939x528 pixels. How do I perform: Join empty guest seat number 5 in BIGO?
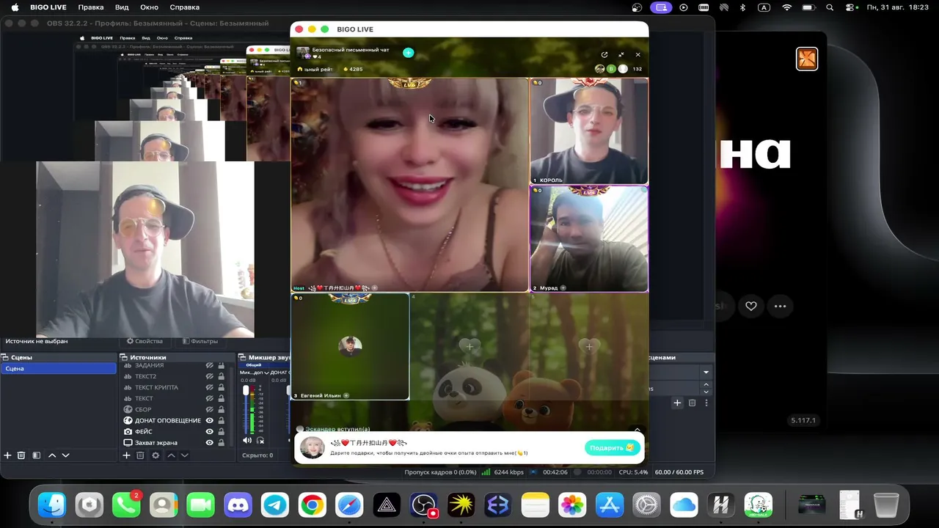[x=588, y=346]
